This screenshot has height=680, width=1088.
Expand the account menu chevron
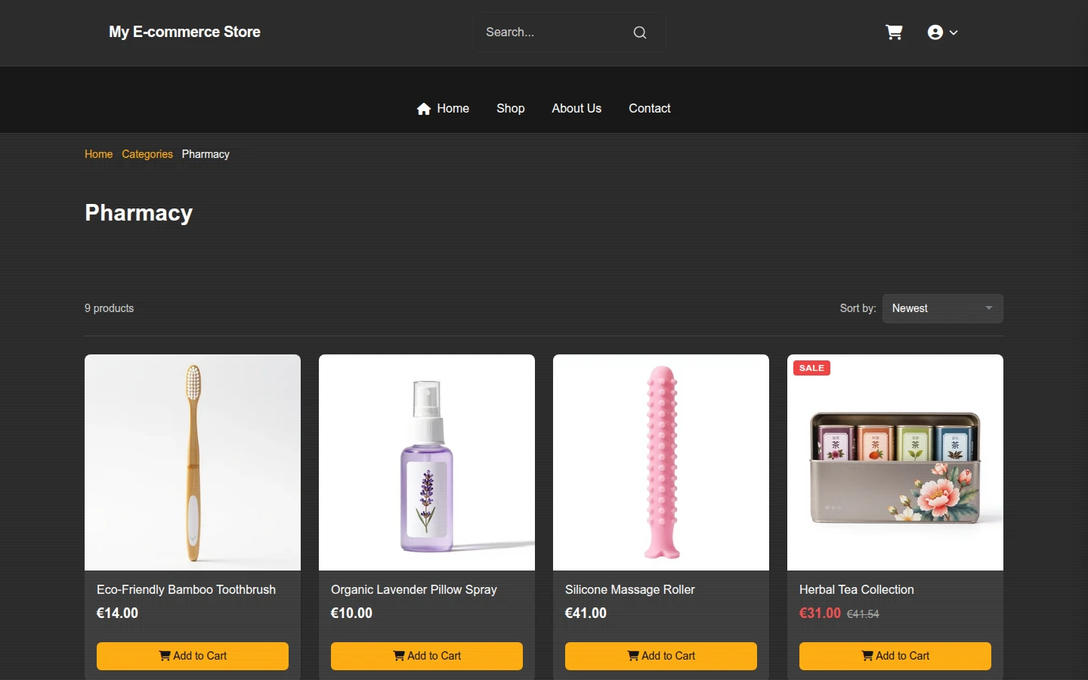[954, 32]
